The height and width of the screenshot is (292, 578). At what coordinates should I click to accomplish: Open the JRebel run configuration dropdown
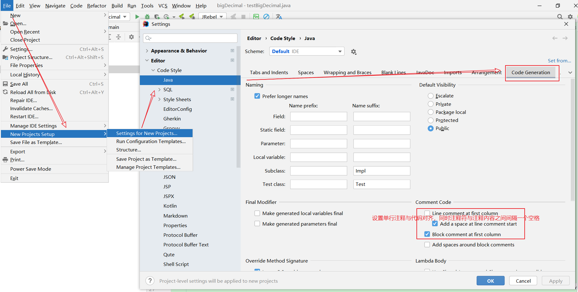[212, 17]
